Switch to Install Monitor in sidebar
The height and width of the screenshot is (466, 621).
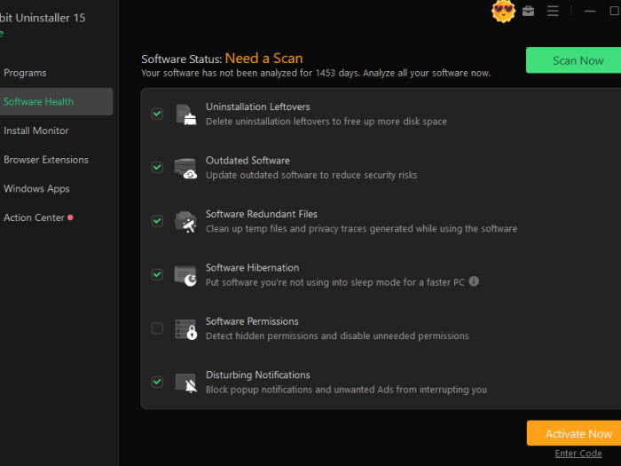pyautogui.click(x=36, y=130)
